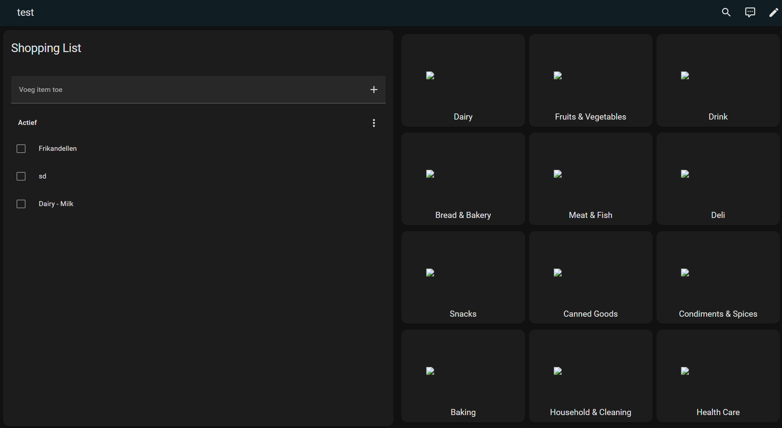Screen dimensions: 782x428
Task: Click the edit dashboard pencil icon
Action: [x=773, y=13]
